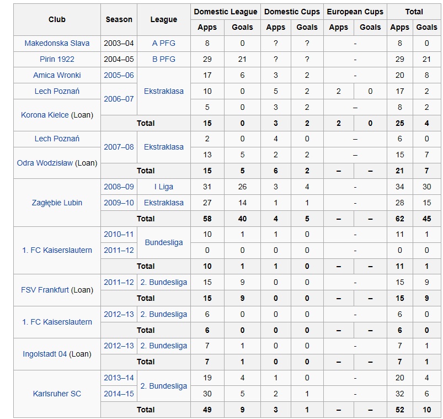Open the 2009–10 season link
Viewport: 443px width, 419px height.
coord(119,203)
